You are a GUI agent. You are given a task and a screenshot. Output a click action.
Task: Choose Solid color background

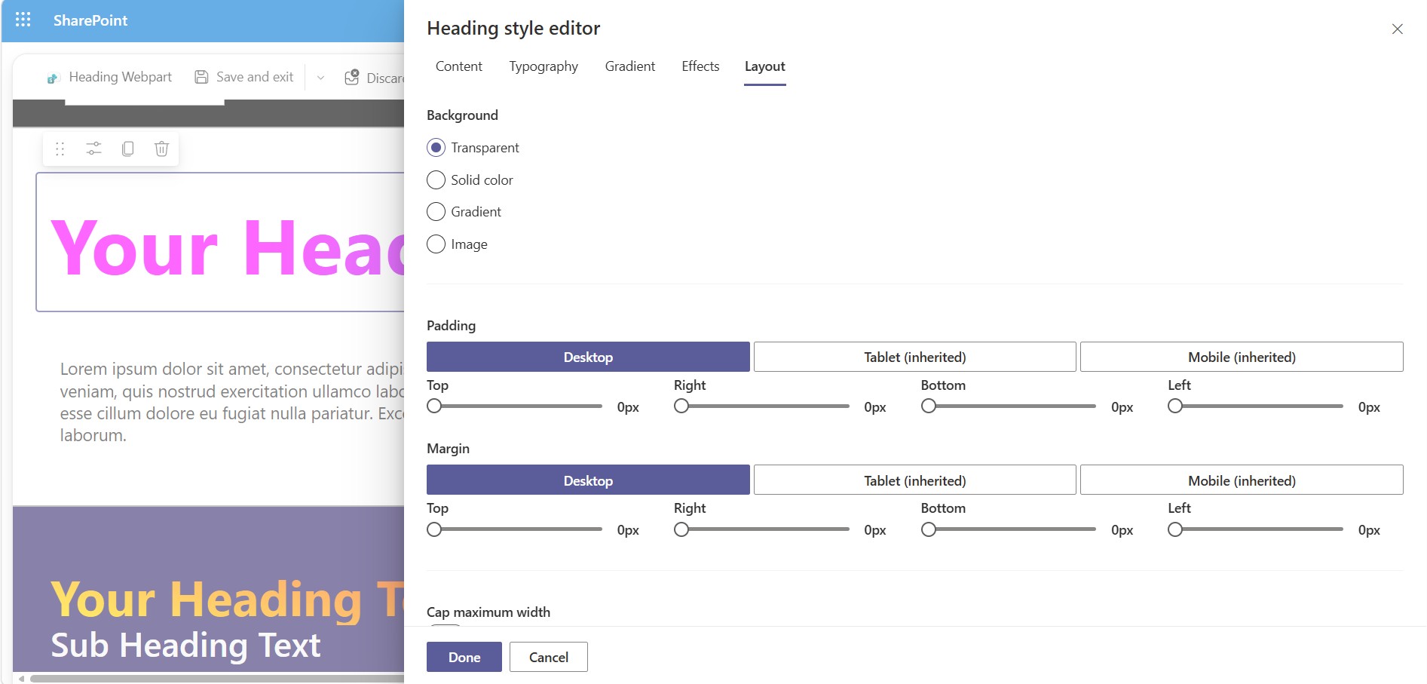pyautogui.click(x=436, y=180)
